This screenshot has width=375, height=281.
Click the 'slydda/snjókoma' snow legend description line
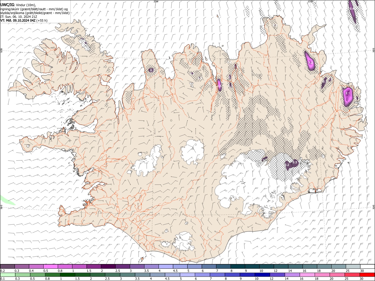click(x=35, y=13)
